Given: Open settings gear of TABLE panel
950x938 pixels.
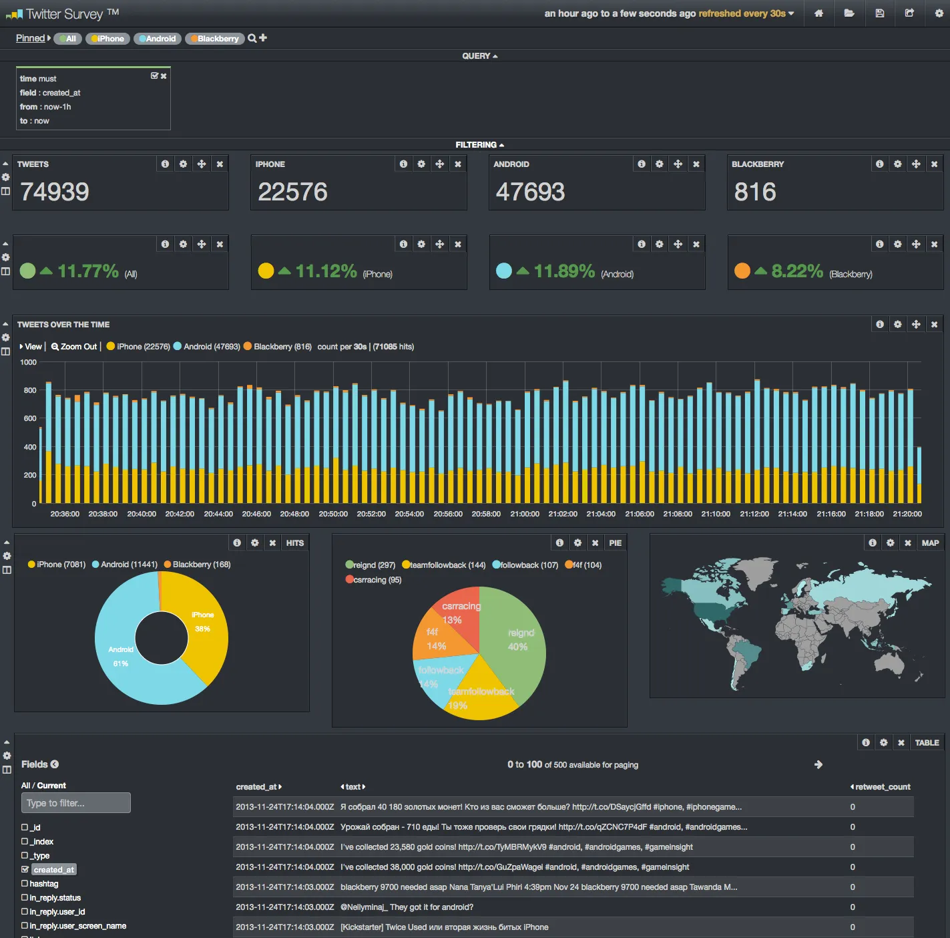Looking at the screenshot, I should pyautogui.click(x=884, y=742).
